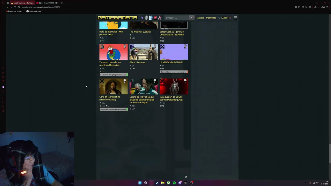The width and height of the screenshot is (331, 186).
Task: Click the game icon on 'Tenemos que celebrar' thumbnail
Action: 102,47
